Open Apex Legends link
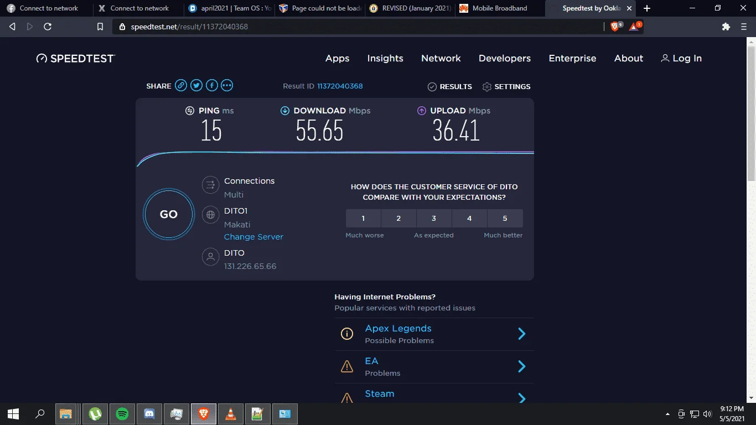 [398, 328]
